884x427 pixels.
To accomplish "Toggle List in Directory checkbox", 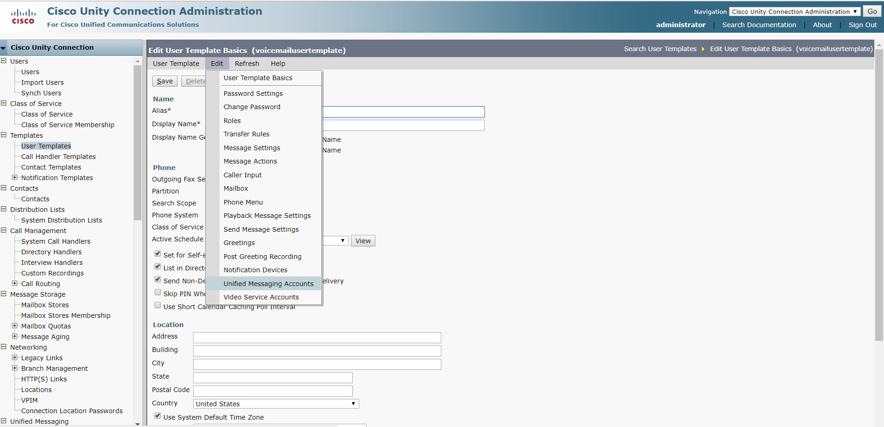I will click(158, 267).
